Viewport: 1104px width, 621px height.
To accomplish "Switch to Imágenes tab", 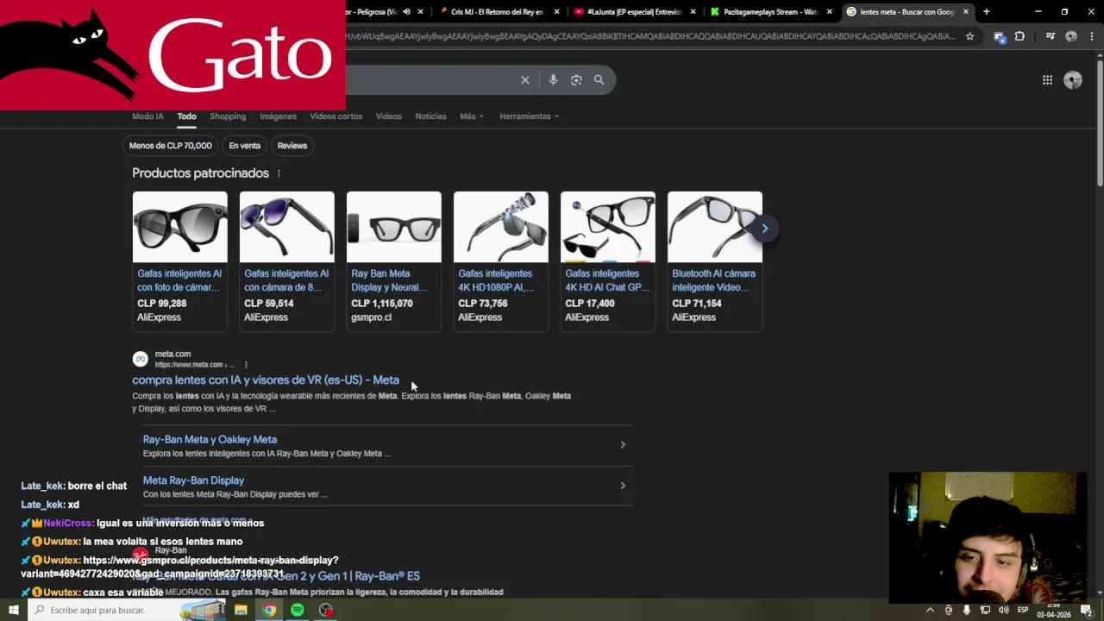I will pos(278,116).
